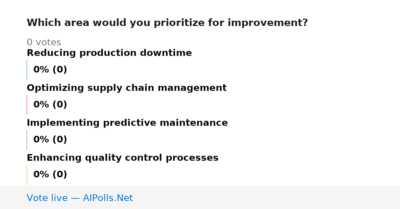Click 0% (0) result under Implementing predictive maintenance
The image size is (400, 209).
pos(50,140)
